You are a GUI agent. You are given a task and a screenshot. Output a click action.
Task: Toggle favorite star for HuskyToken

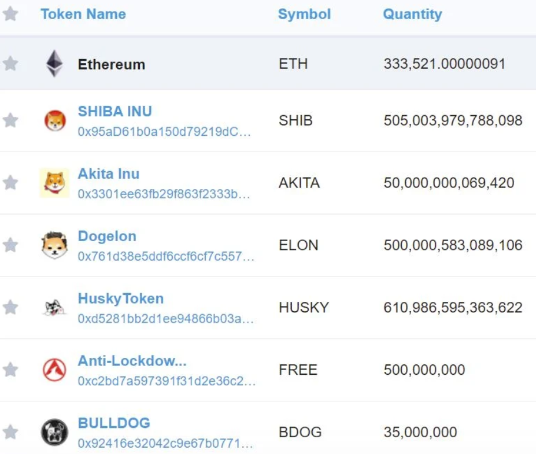coord(10,308)
